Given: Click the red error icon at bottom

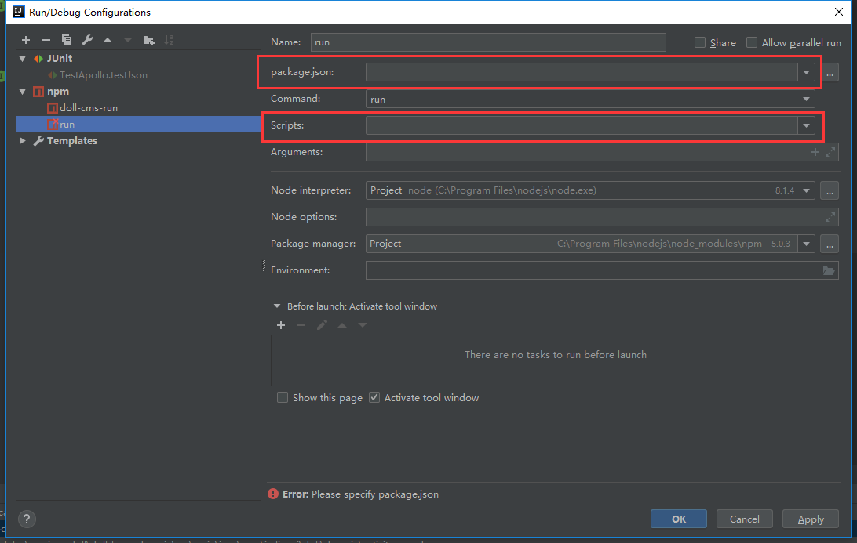Looking at the screenshot, I should pyautogui.click(x=273, y=494).
